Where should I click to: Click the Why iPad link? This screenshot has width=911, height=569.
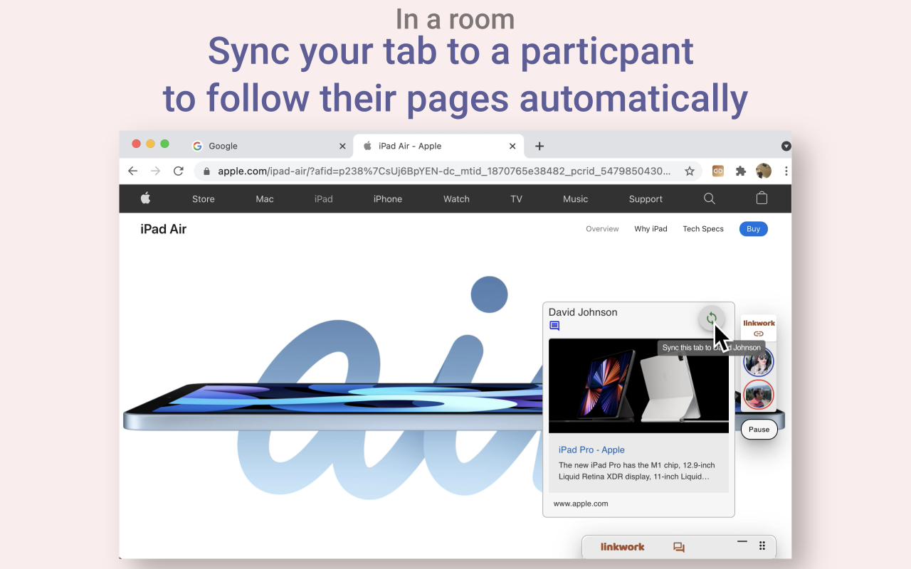651,229
